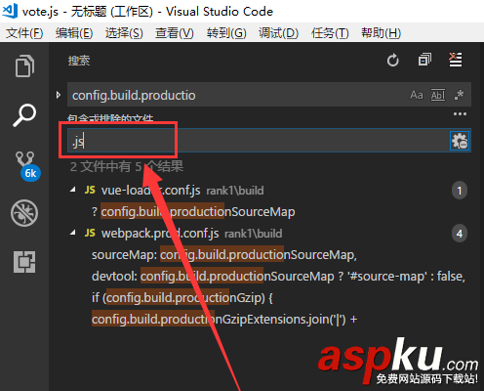Toggle Match Whole Word option

[438, 95]
